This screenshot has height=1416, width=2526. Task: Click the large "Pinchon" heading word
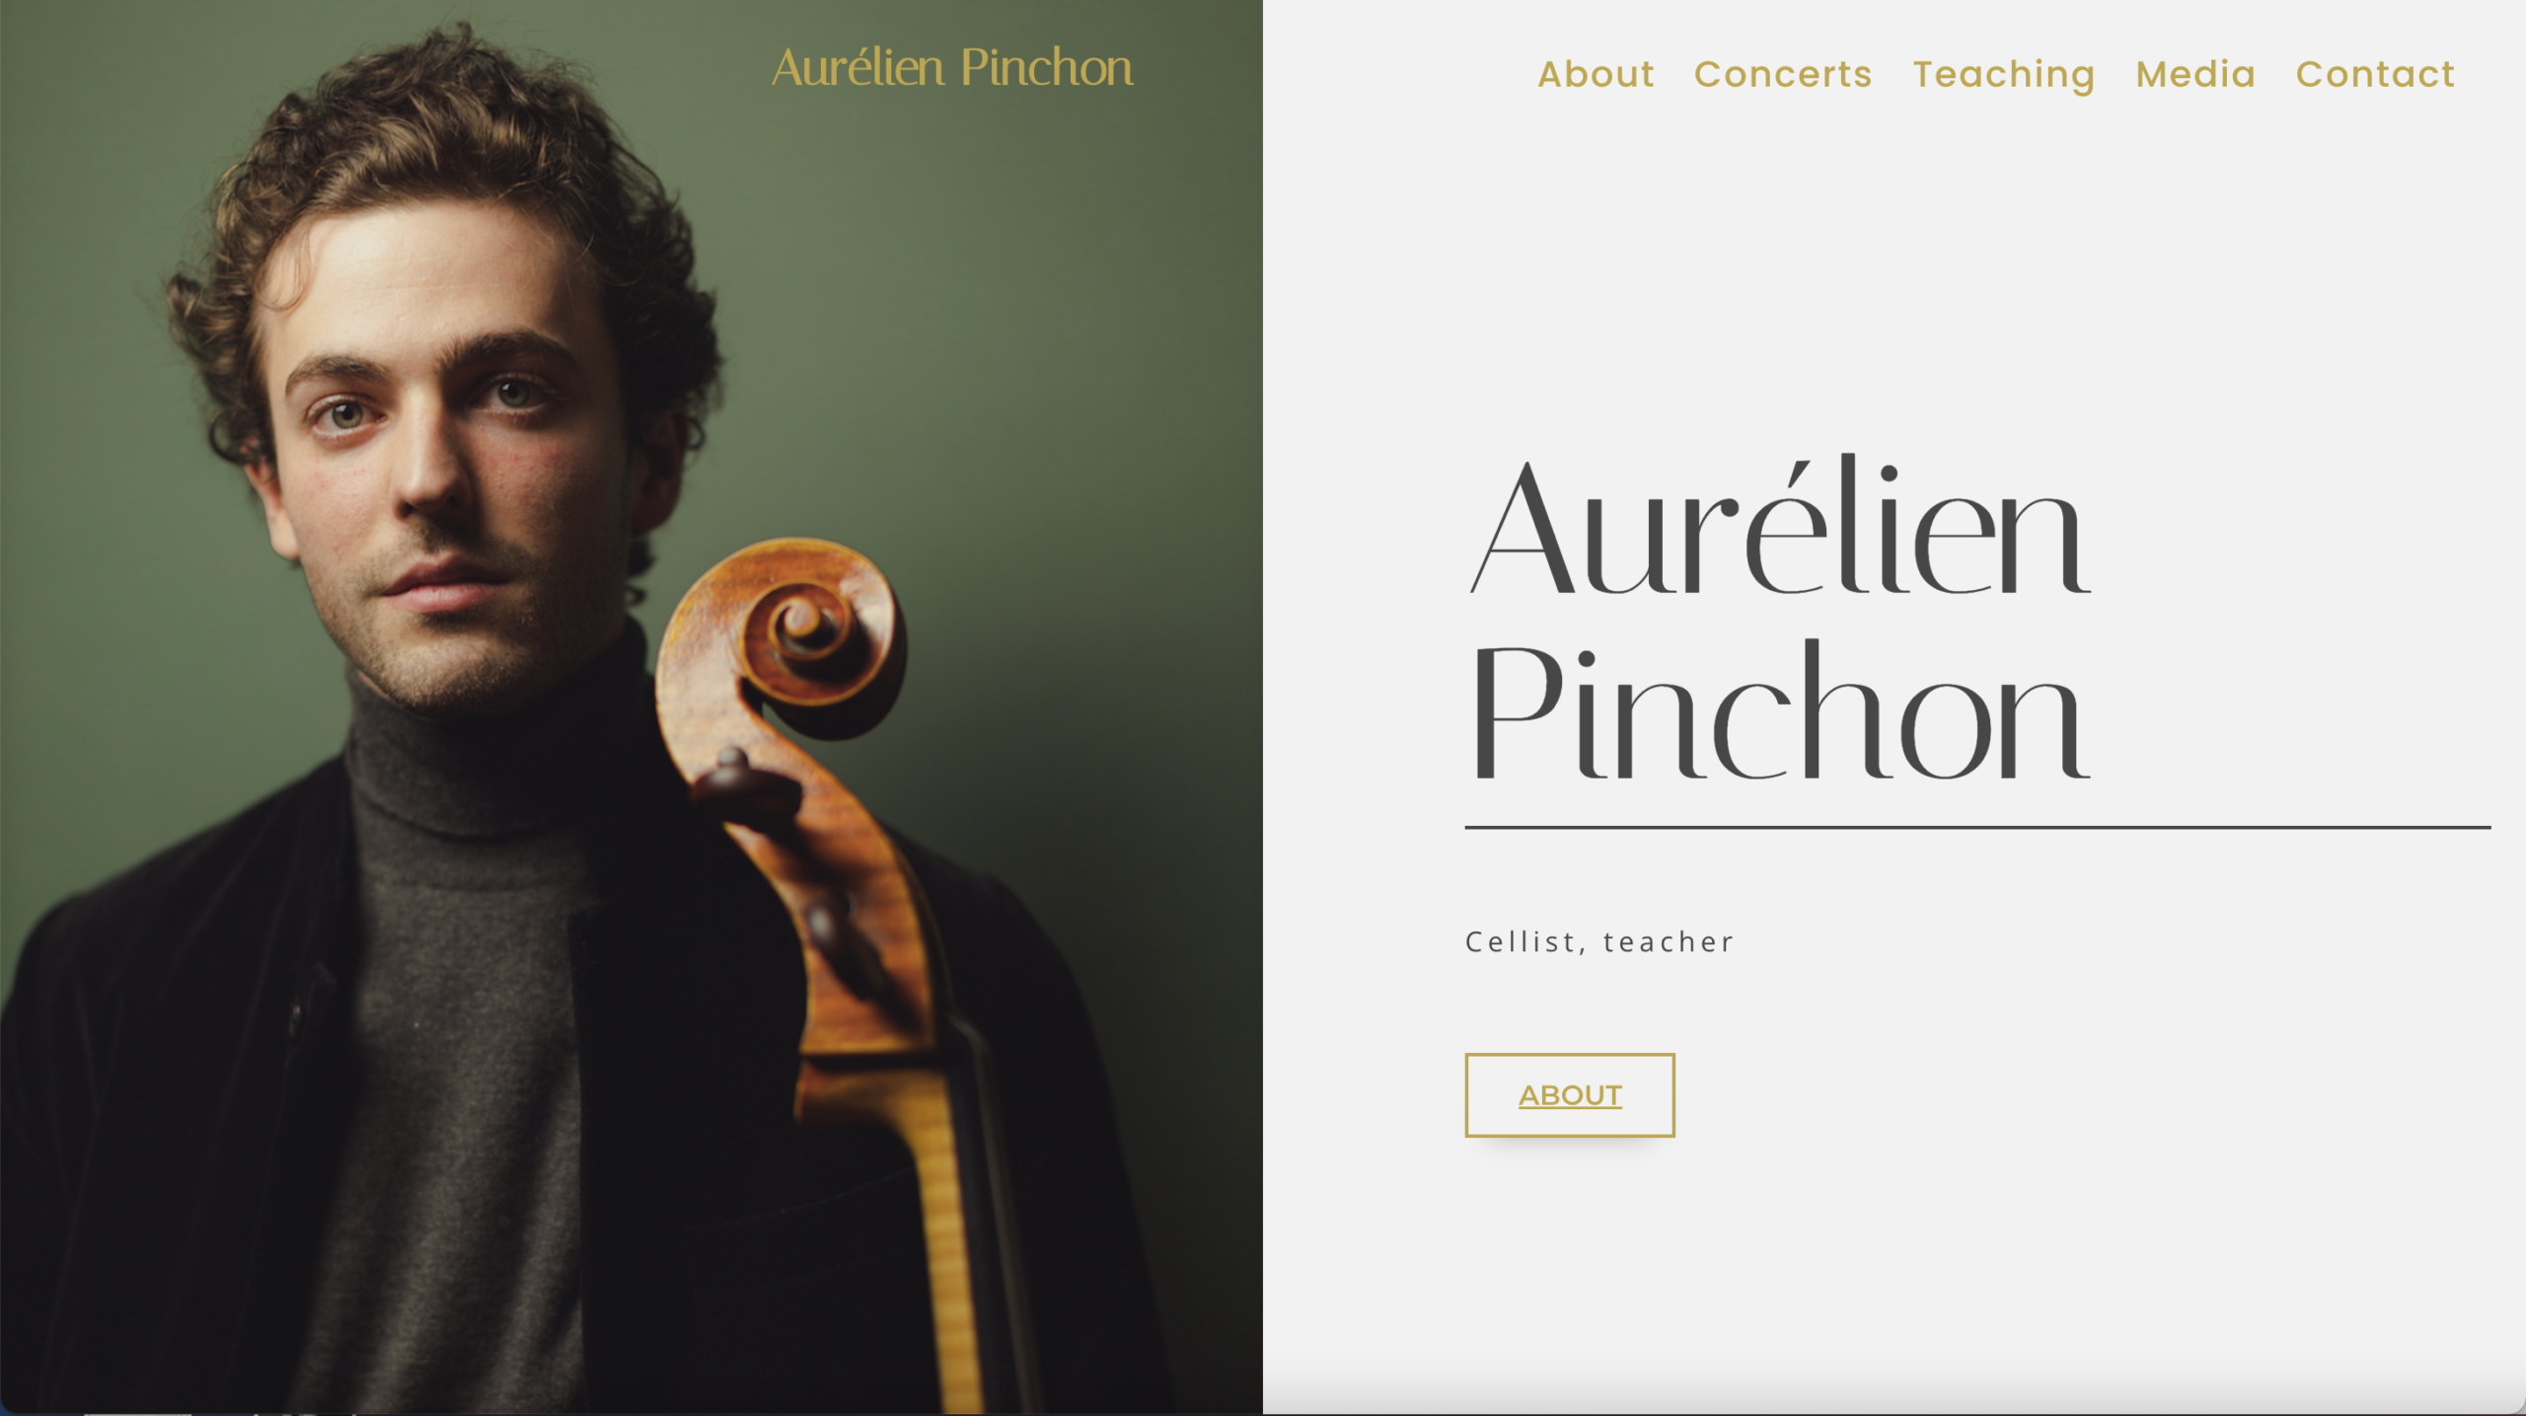click(x=1779, y=710)
